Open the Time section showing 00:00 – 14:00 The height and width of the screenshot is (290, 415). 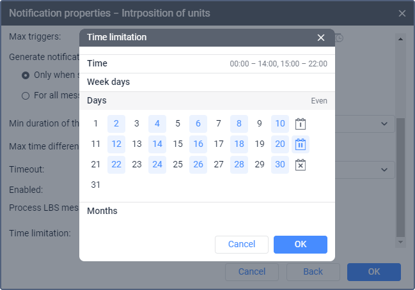point(207,64)
